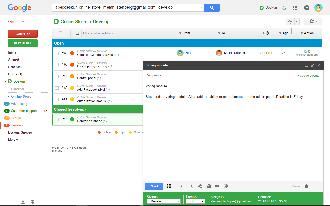
Task: Click the Manage storage link
Action: pos(57,151)
